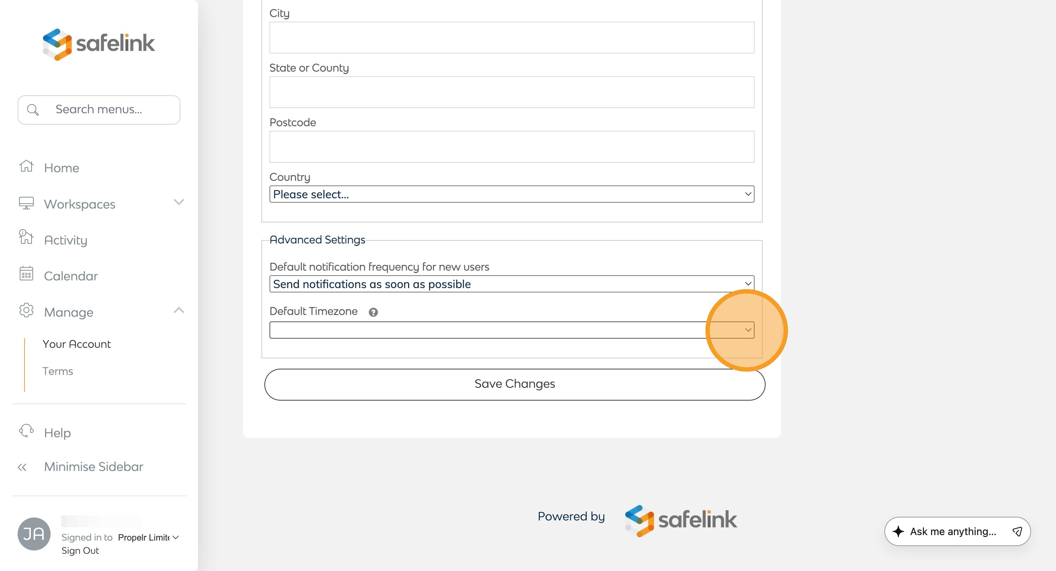Open the Terms menu item
Screen dimensions: 1056x571
(58, 371)
